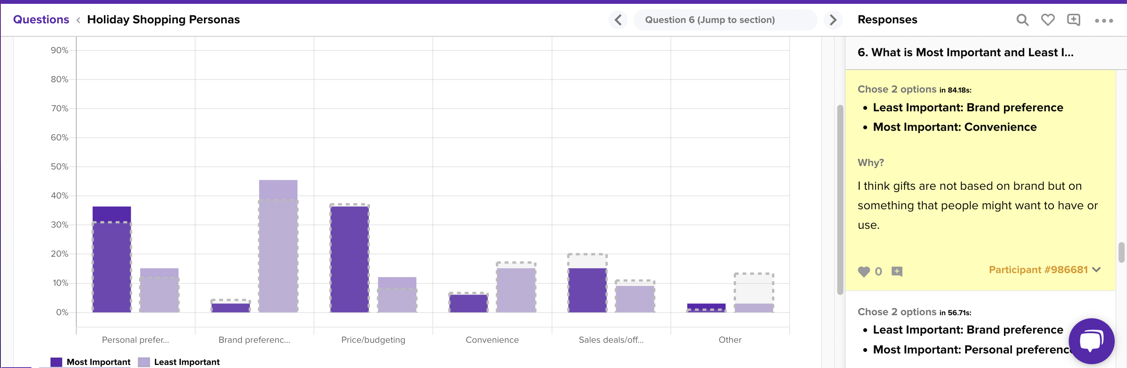Select Convenience Most Important bar
Image resolution: width=1127 pixels, height=368 pixels.
468,303
